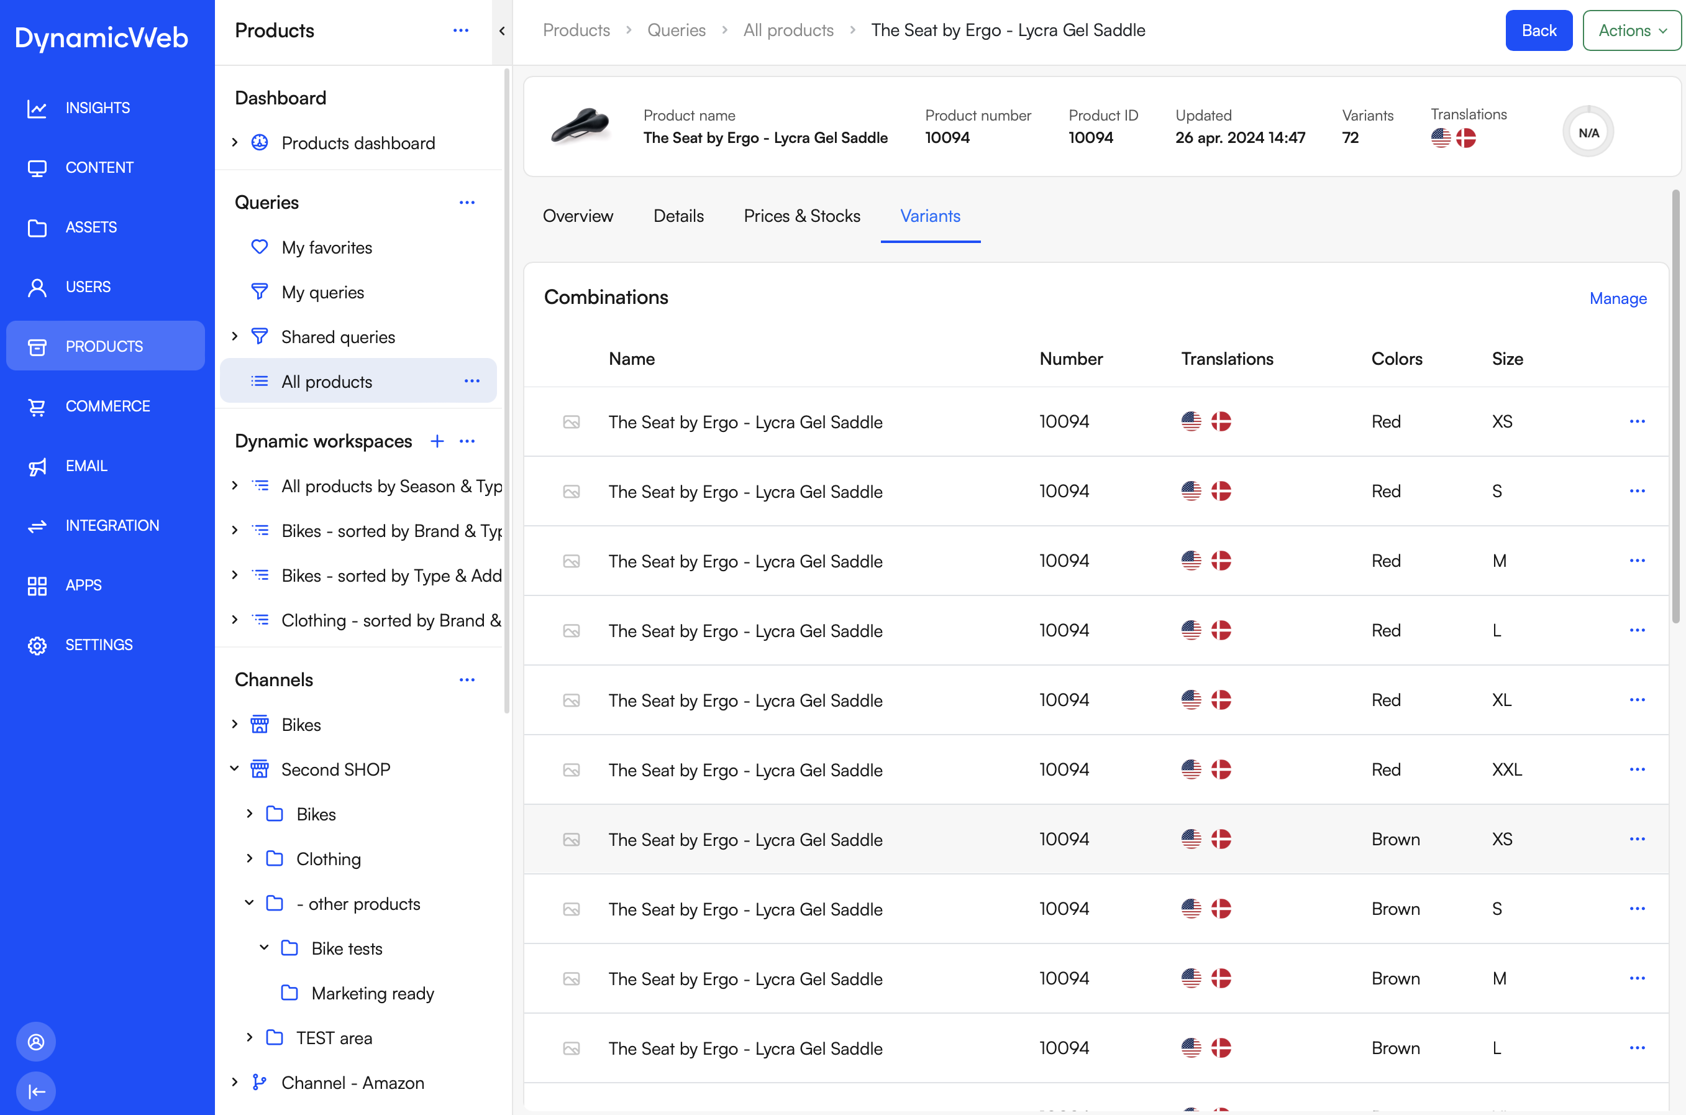The height and width of the screenshot is (1115, 1686).
Task: Go to Products breadcrumb
Action: pos(576,30)
